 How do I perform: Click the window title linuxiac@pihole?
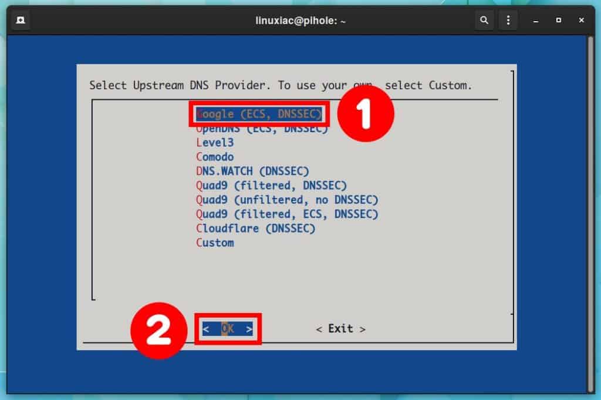tap(300, 21)
